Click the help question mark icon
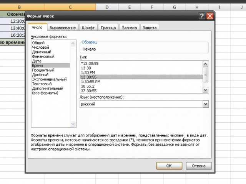The height and width of the screenshot is (184, 246). click(202, 16)
